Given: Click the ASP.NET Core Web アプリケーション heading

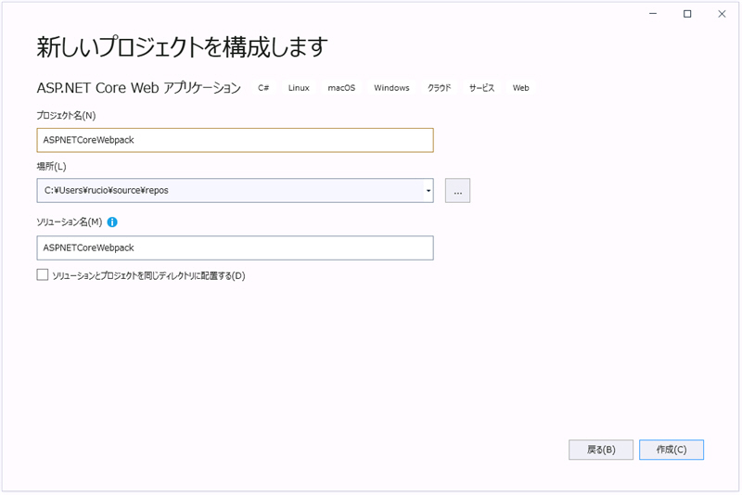Looking at the screenshot, I should click(138, 88).
